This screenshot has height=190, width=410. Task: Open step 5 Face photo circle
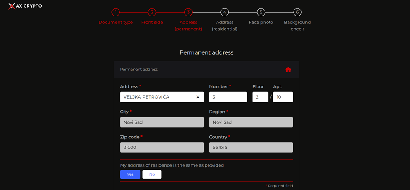(x=261, y=12)
